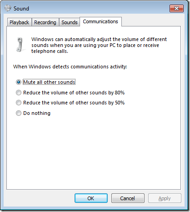Click the 'Reduce the volume by 80%' label text
Screen dimensions: 190x212
[x=74, y=93]
